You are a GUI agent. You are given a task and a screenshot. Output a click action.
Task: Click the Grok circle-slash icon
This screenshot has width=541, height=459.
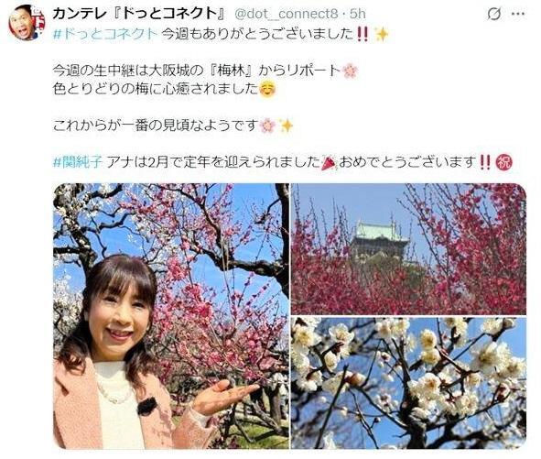494,14
